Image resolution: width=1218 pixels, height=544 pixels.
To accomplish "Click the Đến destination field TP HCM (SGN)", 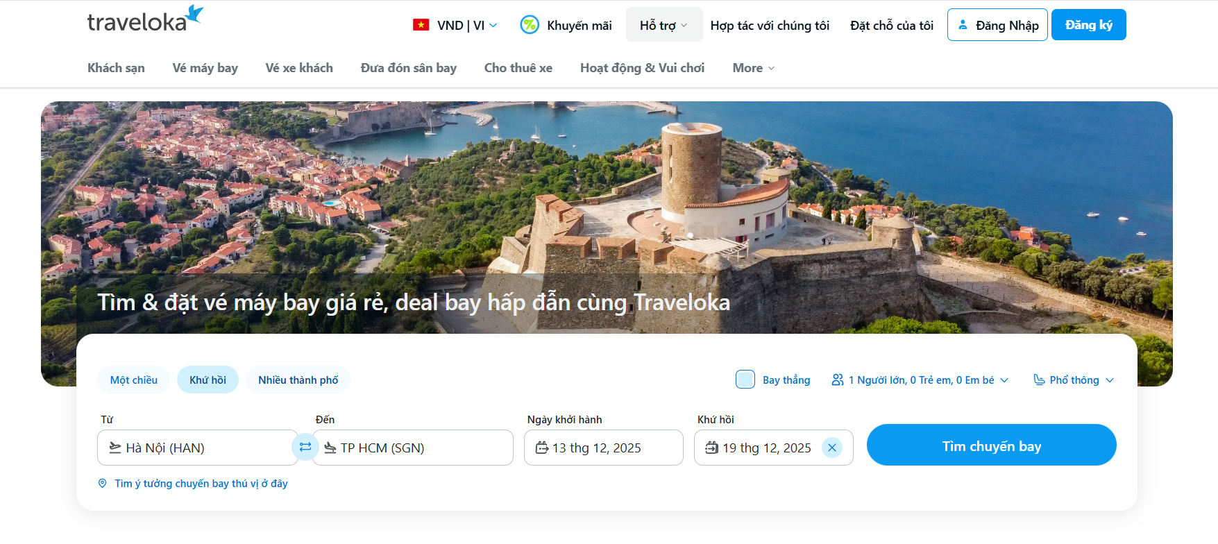I will [x=413, y=448].
